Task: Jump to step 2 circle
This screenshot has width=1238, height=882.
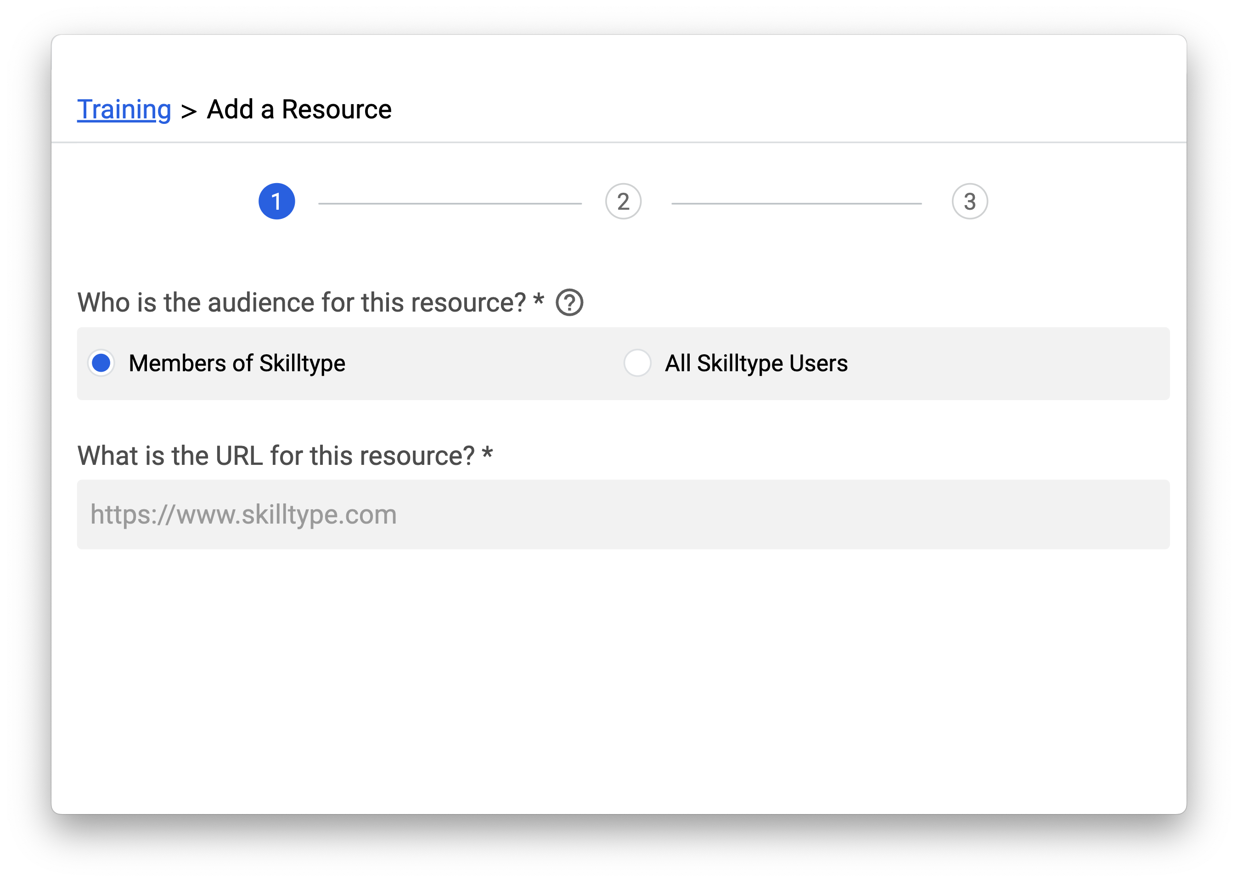Action: 623,201
